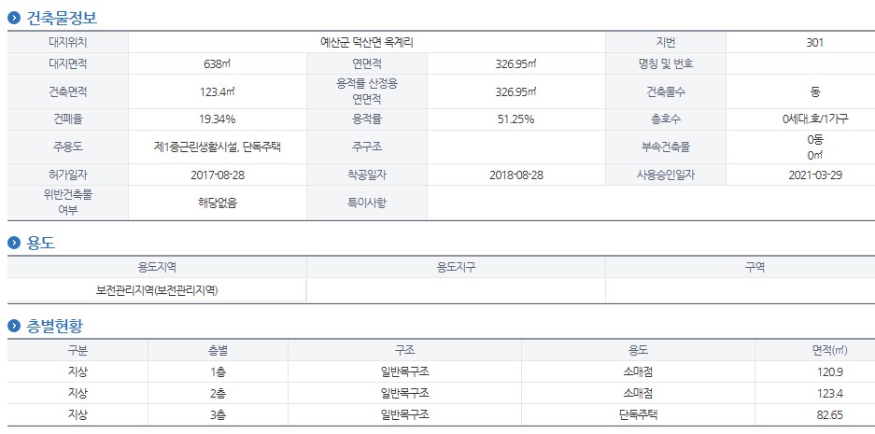This screenshot has height=434, width=875.
Task: Click the 용도지구 column header
Action: 456,267
